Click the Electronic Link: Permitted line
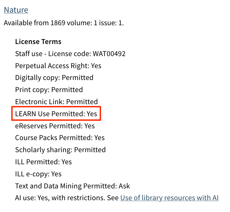230x212 pixels. coord(56,102)
